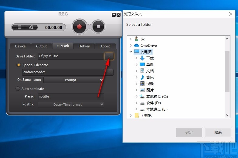Expand the OneDrive tree node

point(131,45)
